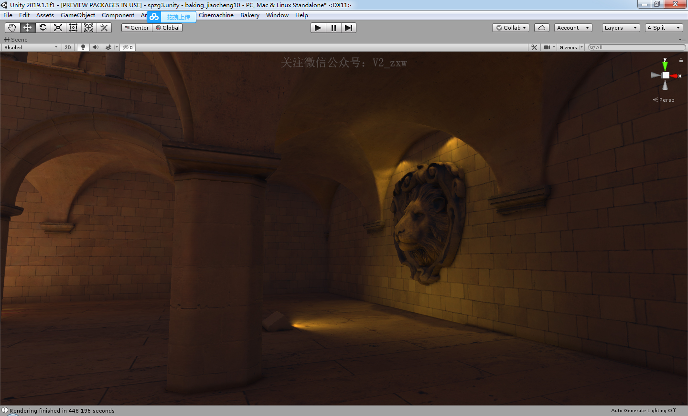Click the Pause button
Image resolution: width=688 pixels, height=416 pixels.
pos(333,28)
